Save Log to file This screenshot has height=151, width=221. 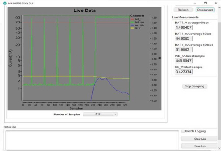click(200, 146)
